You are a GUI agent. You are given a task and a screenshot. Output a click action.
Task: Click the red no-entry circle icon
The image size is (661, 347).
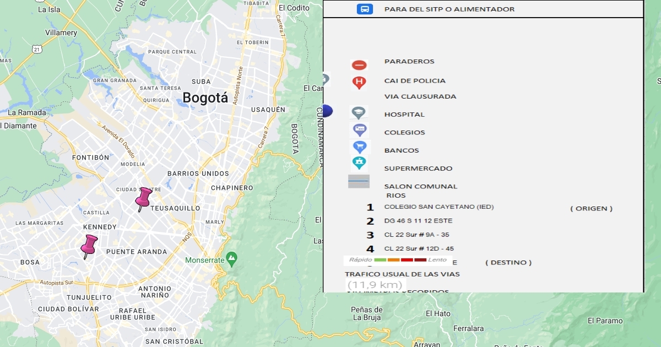click(359, 66)
